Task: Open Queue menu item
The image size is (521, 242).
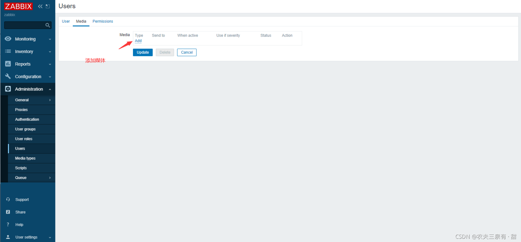Action: tap(32, 178)
